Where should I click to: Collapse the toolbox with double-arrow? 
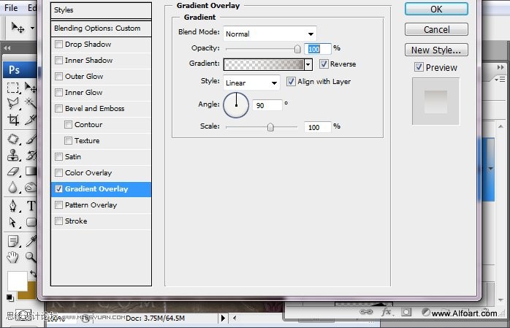[7, 48]
